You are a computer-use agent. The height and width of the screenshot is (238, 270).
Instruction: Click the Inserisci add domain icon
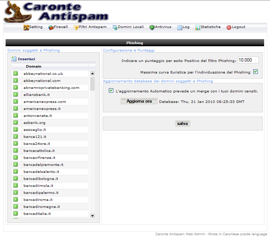pos(14,59)
